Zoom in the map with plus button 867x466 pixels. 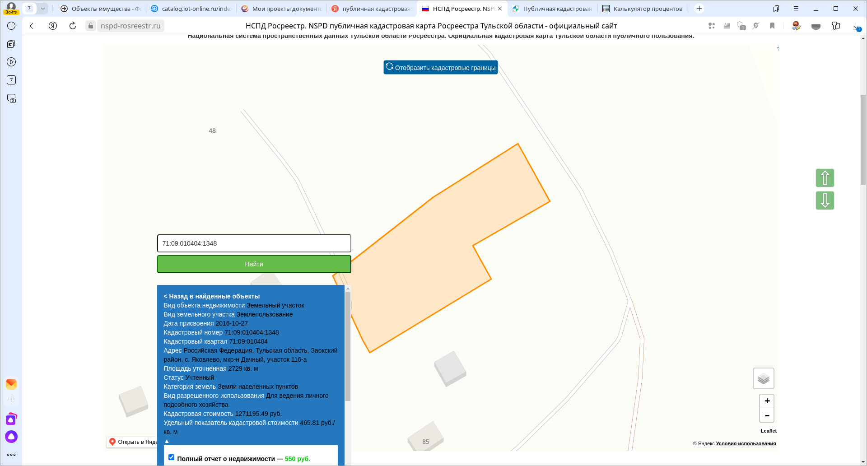[x=767, y=401]
